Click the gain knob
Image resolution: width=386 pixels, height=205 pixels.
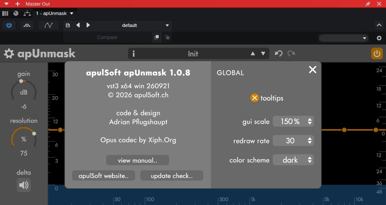[x=24, y=92]
